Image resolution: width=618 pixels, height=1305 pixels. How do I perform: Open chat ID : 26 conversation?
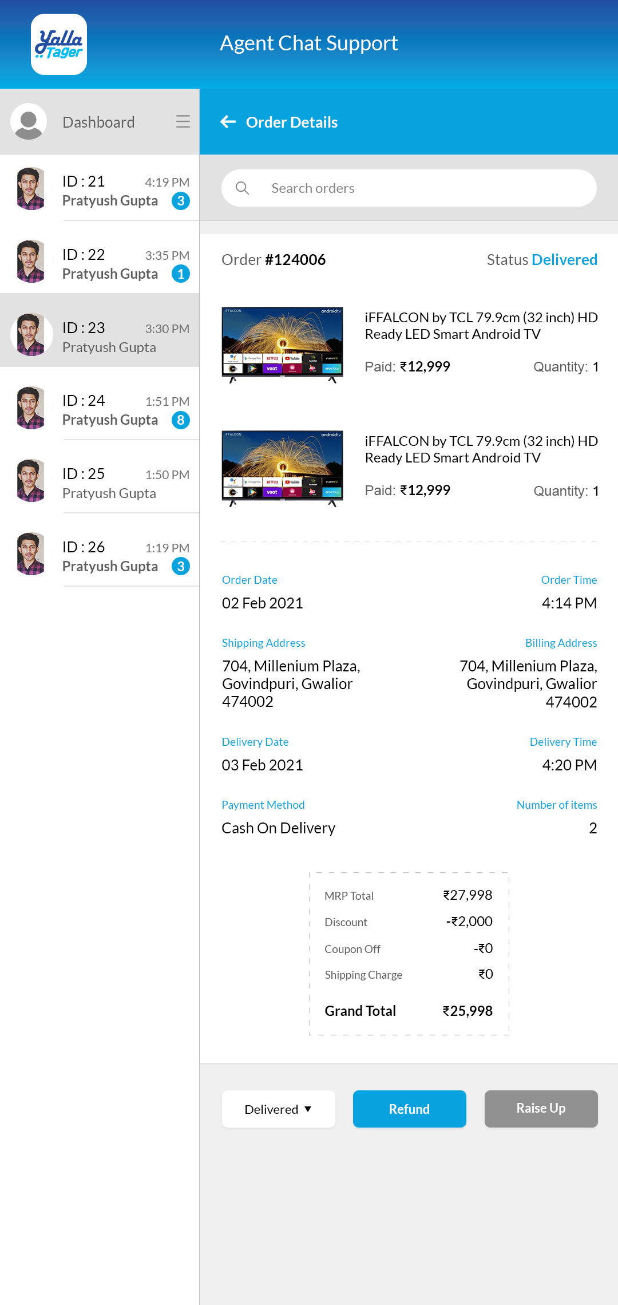(x=109, y=556)
